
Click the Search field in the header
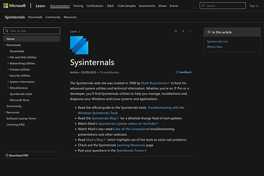223,6
